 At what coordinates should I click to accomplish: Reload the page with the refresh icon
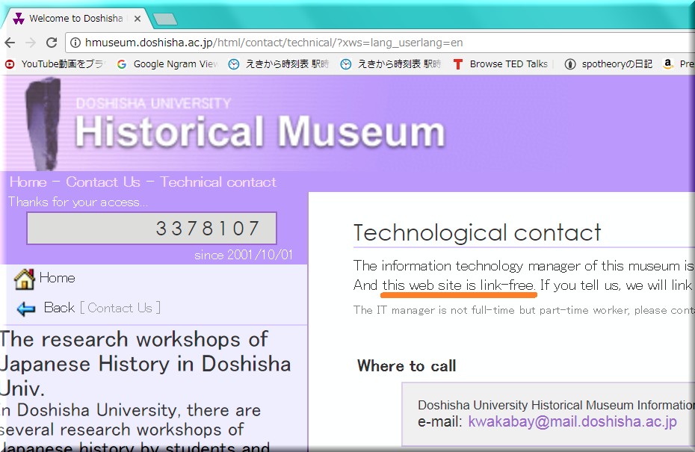tap(52, 43)
